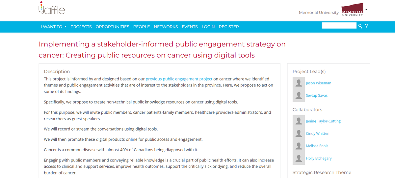Click Melissa Ennis's avatar icon
Screen dimensions: 395x178
click(299, 146)
